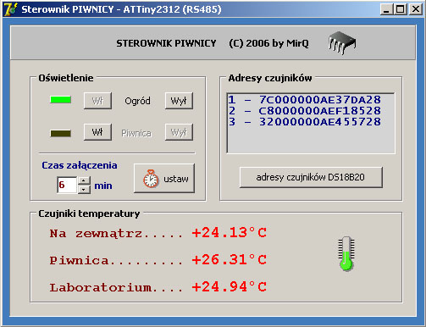Click the Na zewnątrz temperature +24.13°C
Screen dimensions: 426x327
click(x=230, y=233)
